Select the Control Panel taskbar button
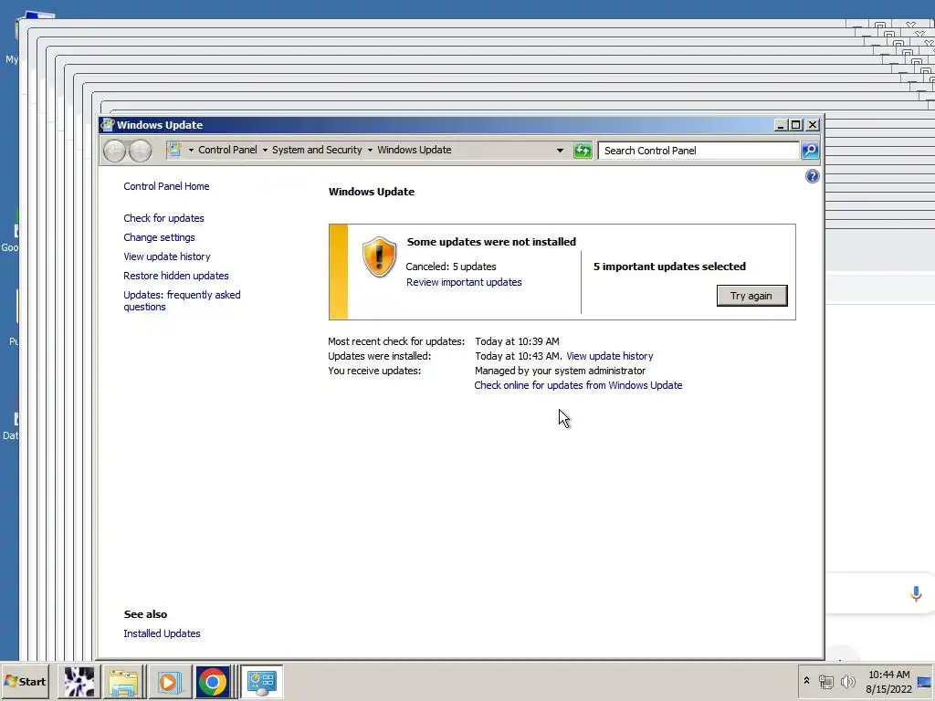The height and width of the screenshot is (701, 935). (262, 681)
